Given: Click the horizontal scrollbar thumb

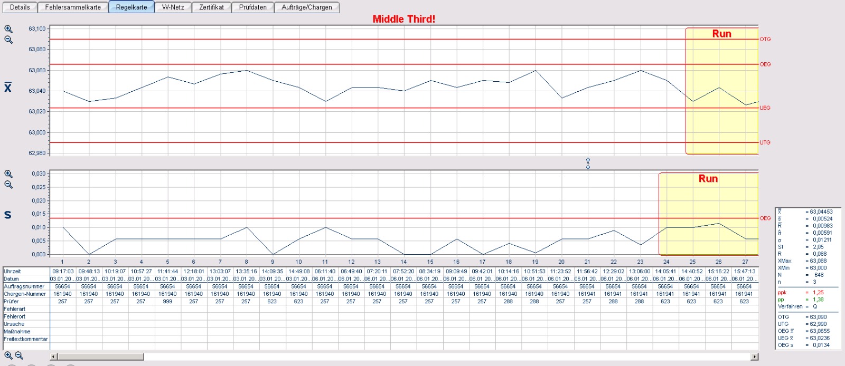Looking at the screenshot, I should tap(100, 357).
